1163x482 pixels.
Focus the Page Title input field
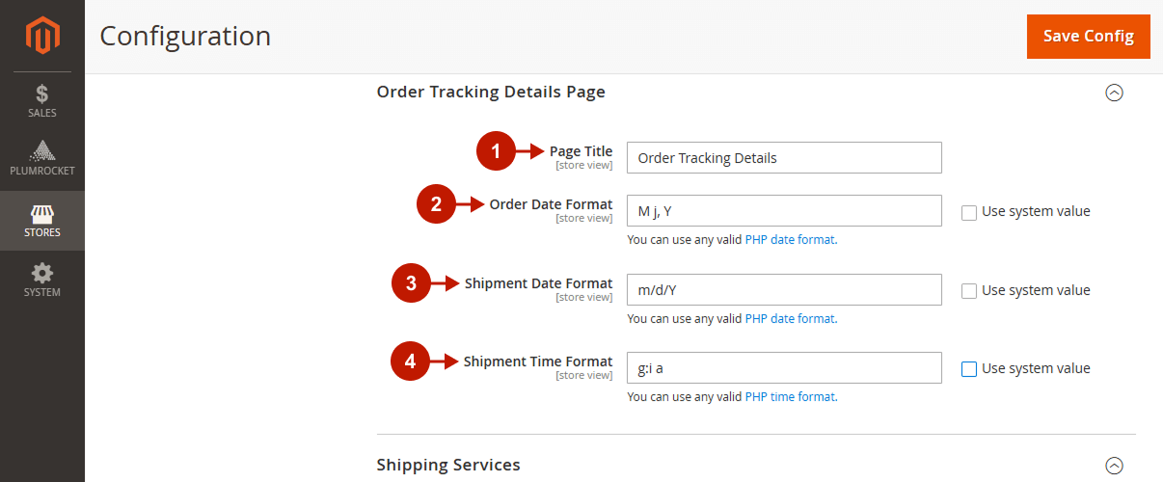click(x=784, y=158)
